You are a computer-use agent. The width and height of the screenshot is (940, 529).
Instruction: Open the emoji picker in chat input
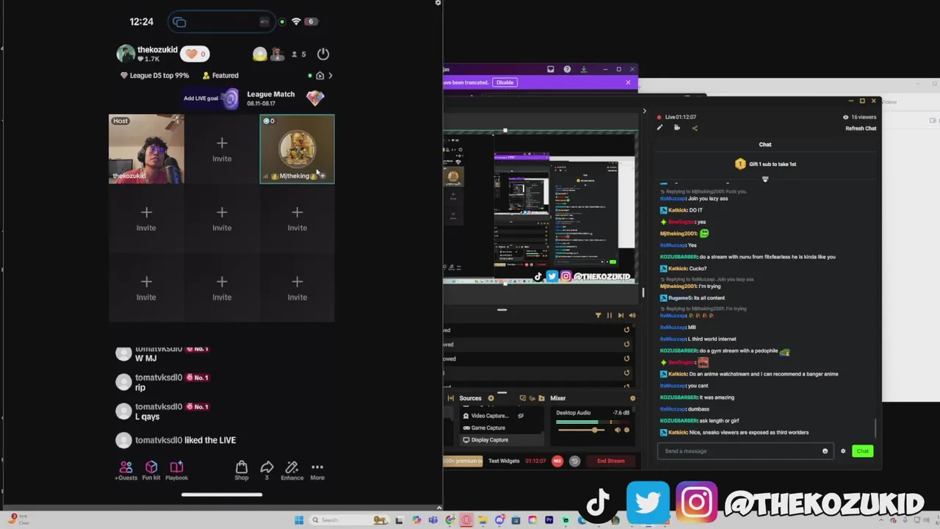coord(825,451)
